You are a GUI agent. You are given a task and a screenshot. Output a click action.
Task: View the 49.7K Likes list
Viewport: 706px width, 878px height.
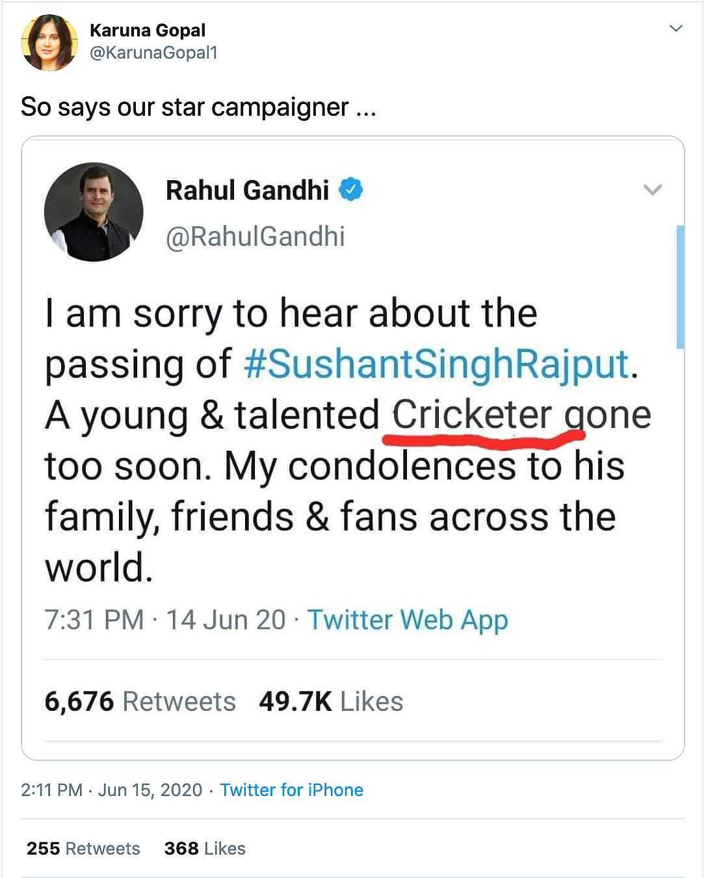331,702
